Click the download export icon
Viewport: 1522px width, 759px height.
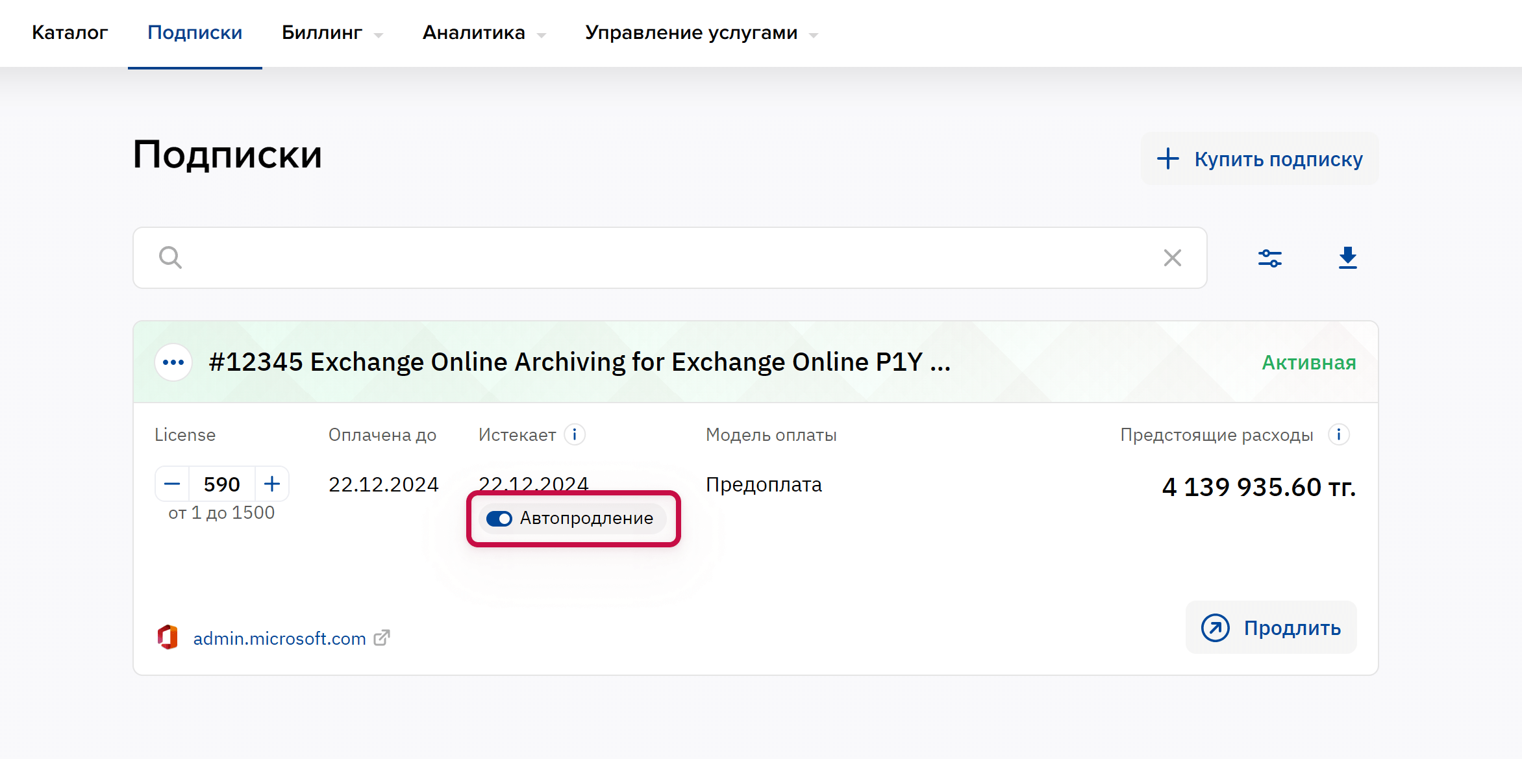pos(1347,258)
